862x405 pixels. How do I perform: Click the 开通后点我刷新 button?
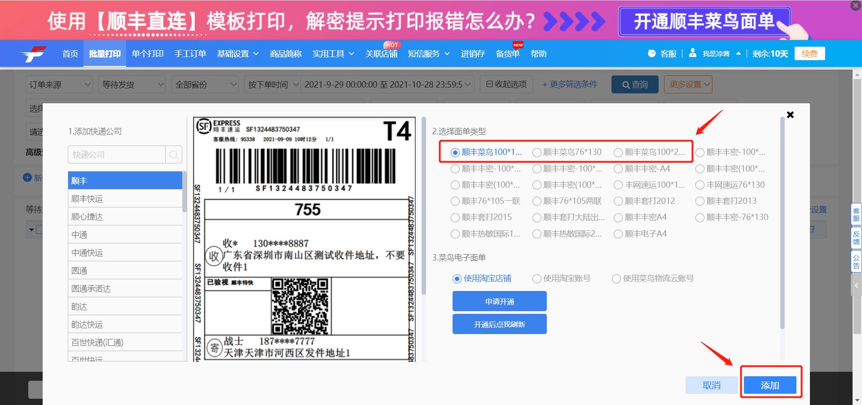(500, 324)
